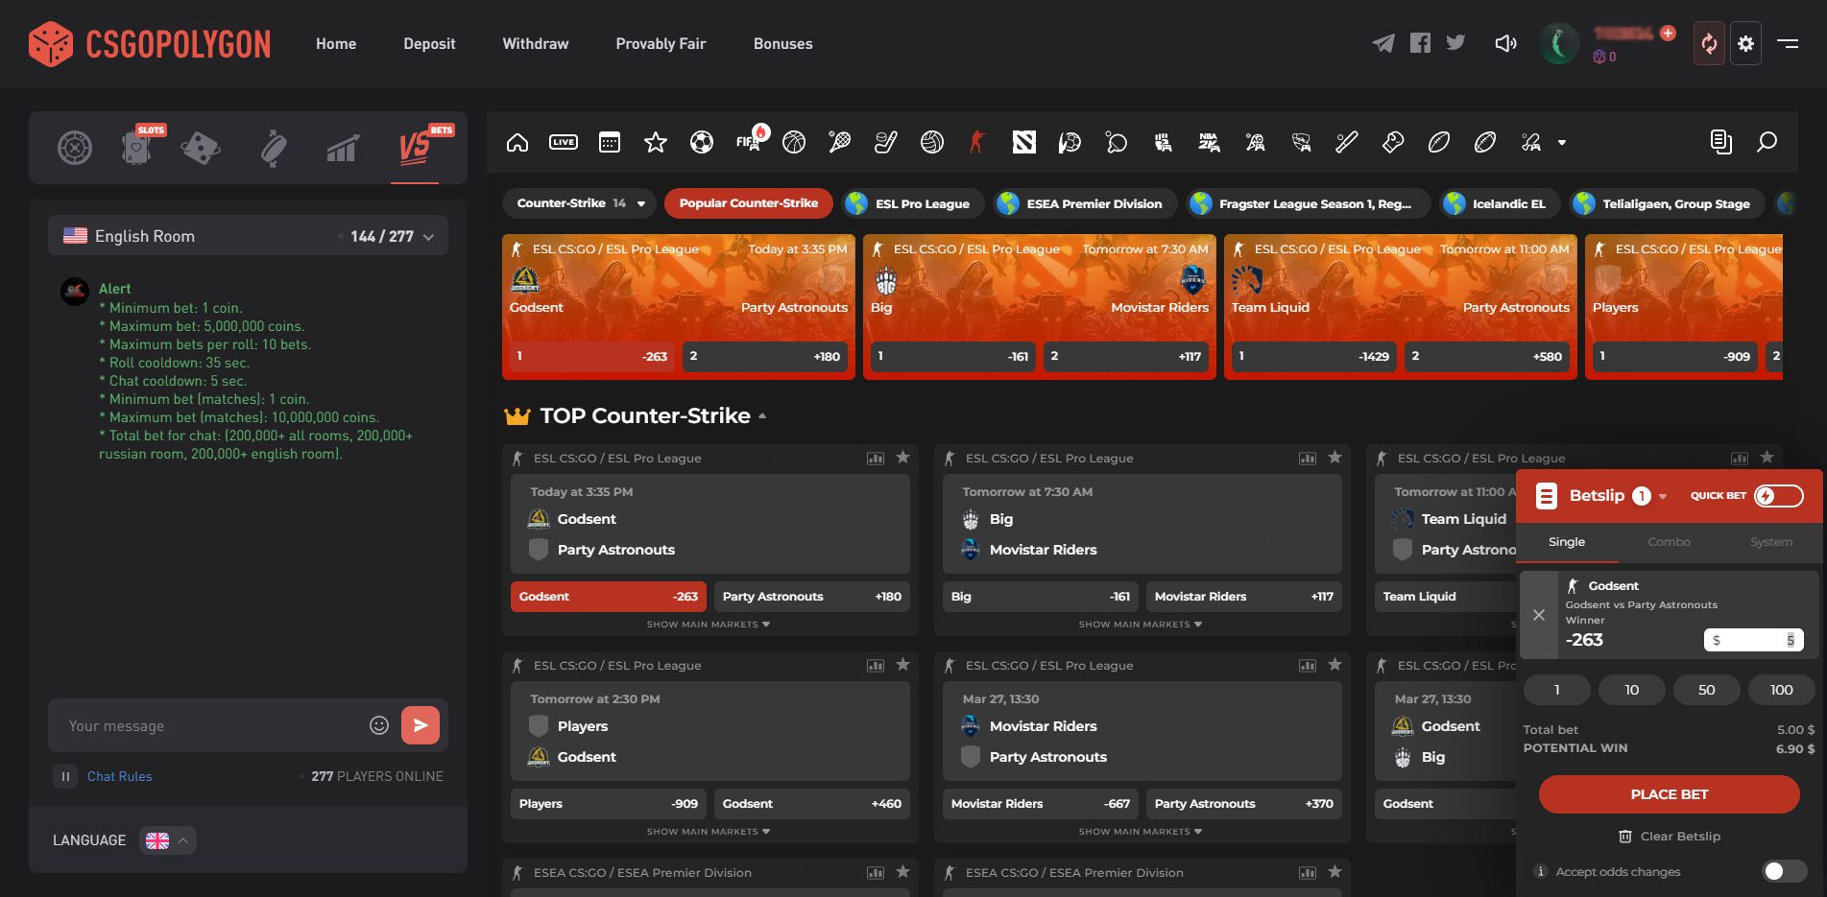This screenshot has width=1827, height=897.
Task: Open settings gear in header
Action: [x=1746, y=44]
